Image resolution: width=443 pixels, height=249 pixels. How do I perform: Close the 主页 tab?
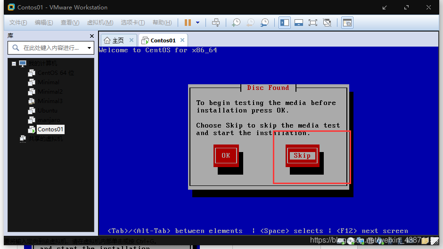pos(131,40)
